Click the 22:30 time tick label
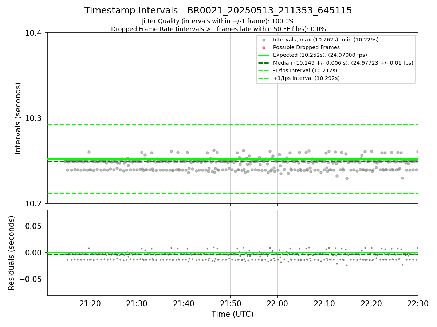This screenshot has height=327, width=437. (x=418, y=303)
